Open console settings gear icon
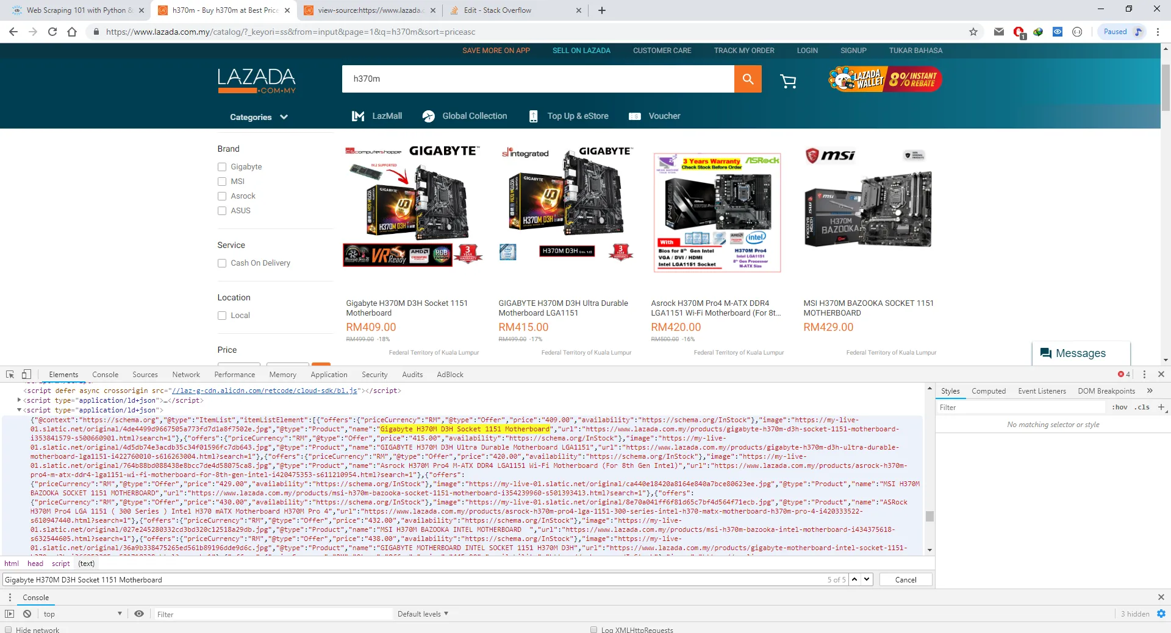 [1161, 614]
